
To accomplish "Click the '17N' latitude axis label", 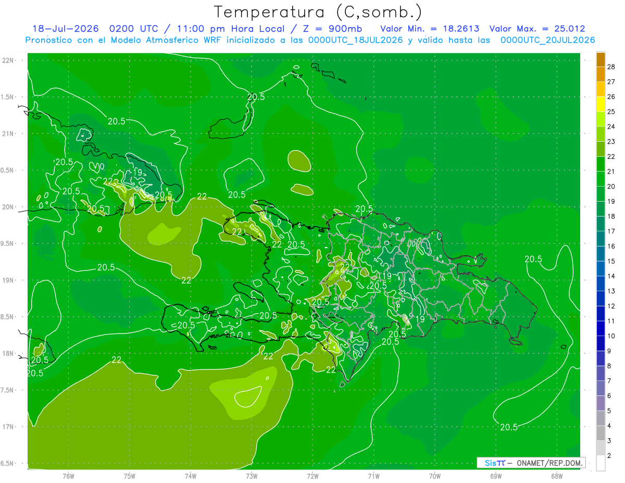I will pos(8,427).
